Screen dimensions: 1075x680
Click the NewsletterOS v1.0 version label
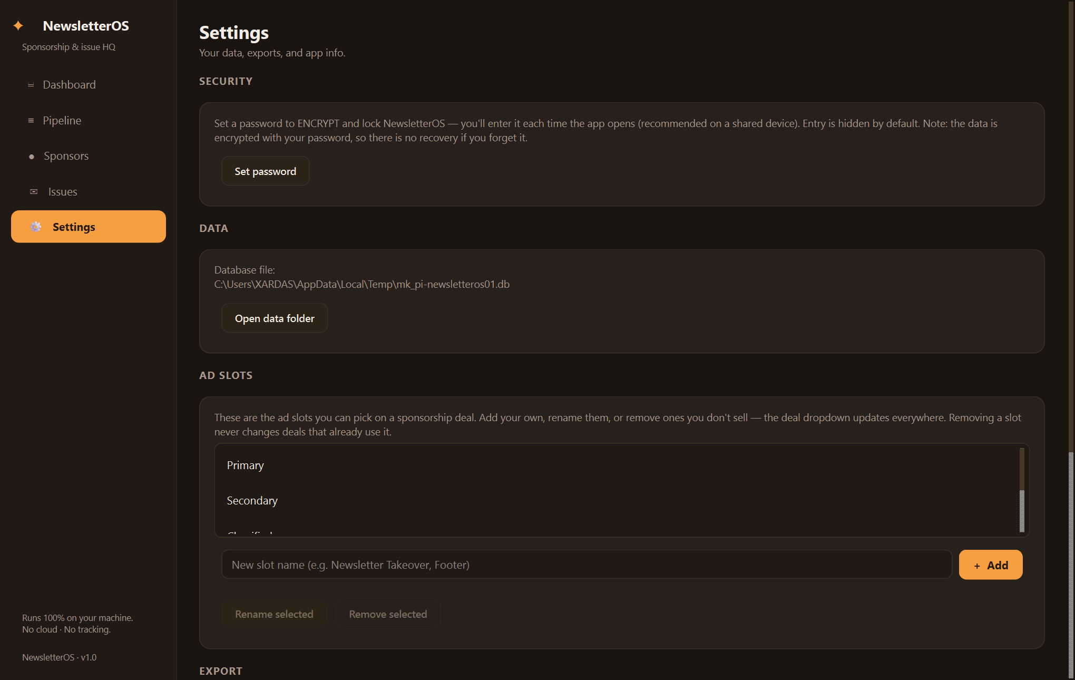[60, 657]
